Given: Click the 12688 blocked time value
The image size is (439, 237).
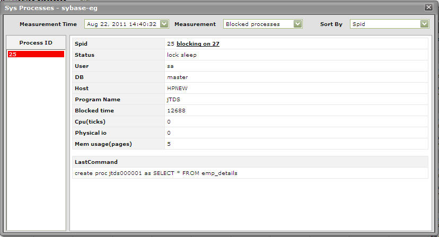Looking at the screenshot, I should (x=176, y=111).
